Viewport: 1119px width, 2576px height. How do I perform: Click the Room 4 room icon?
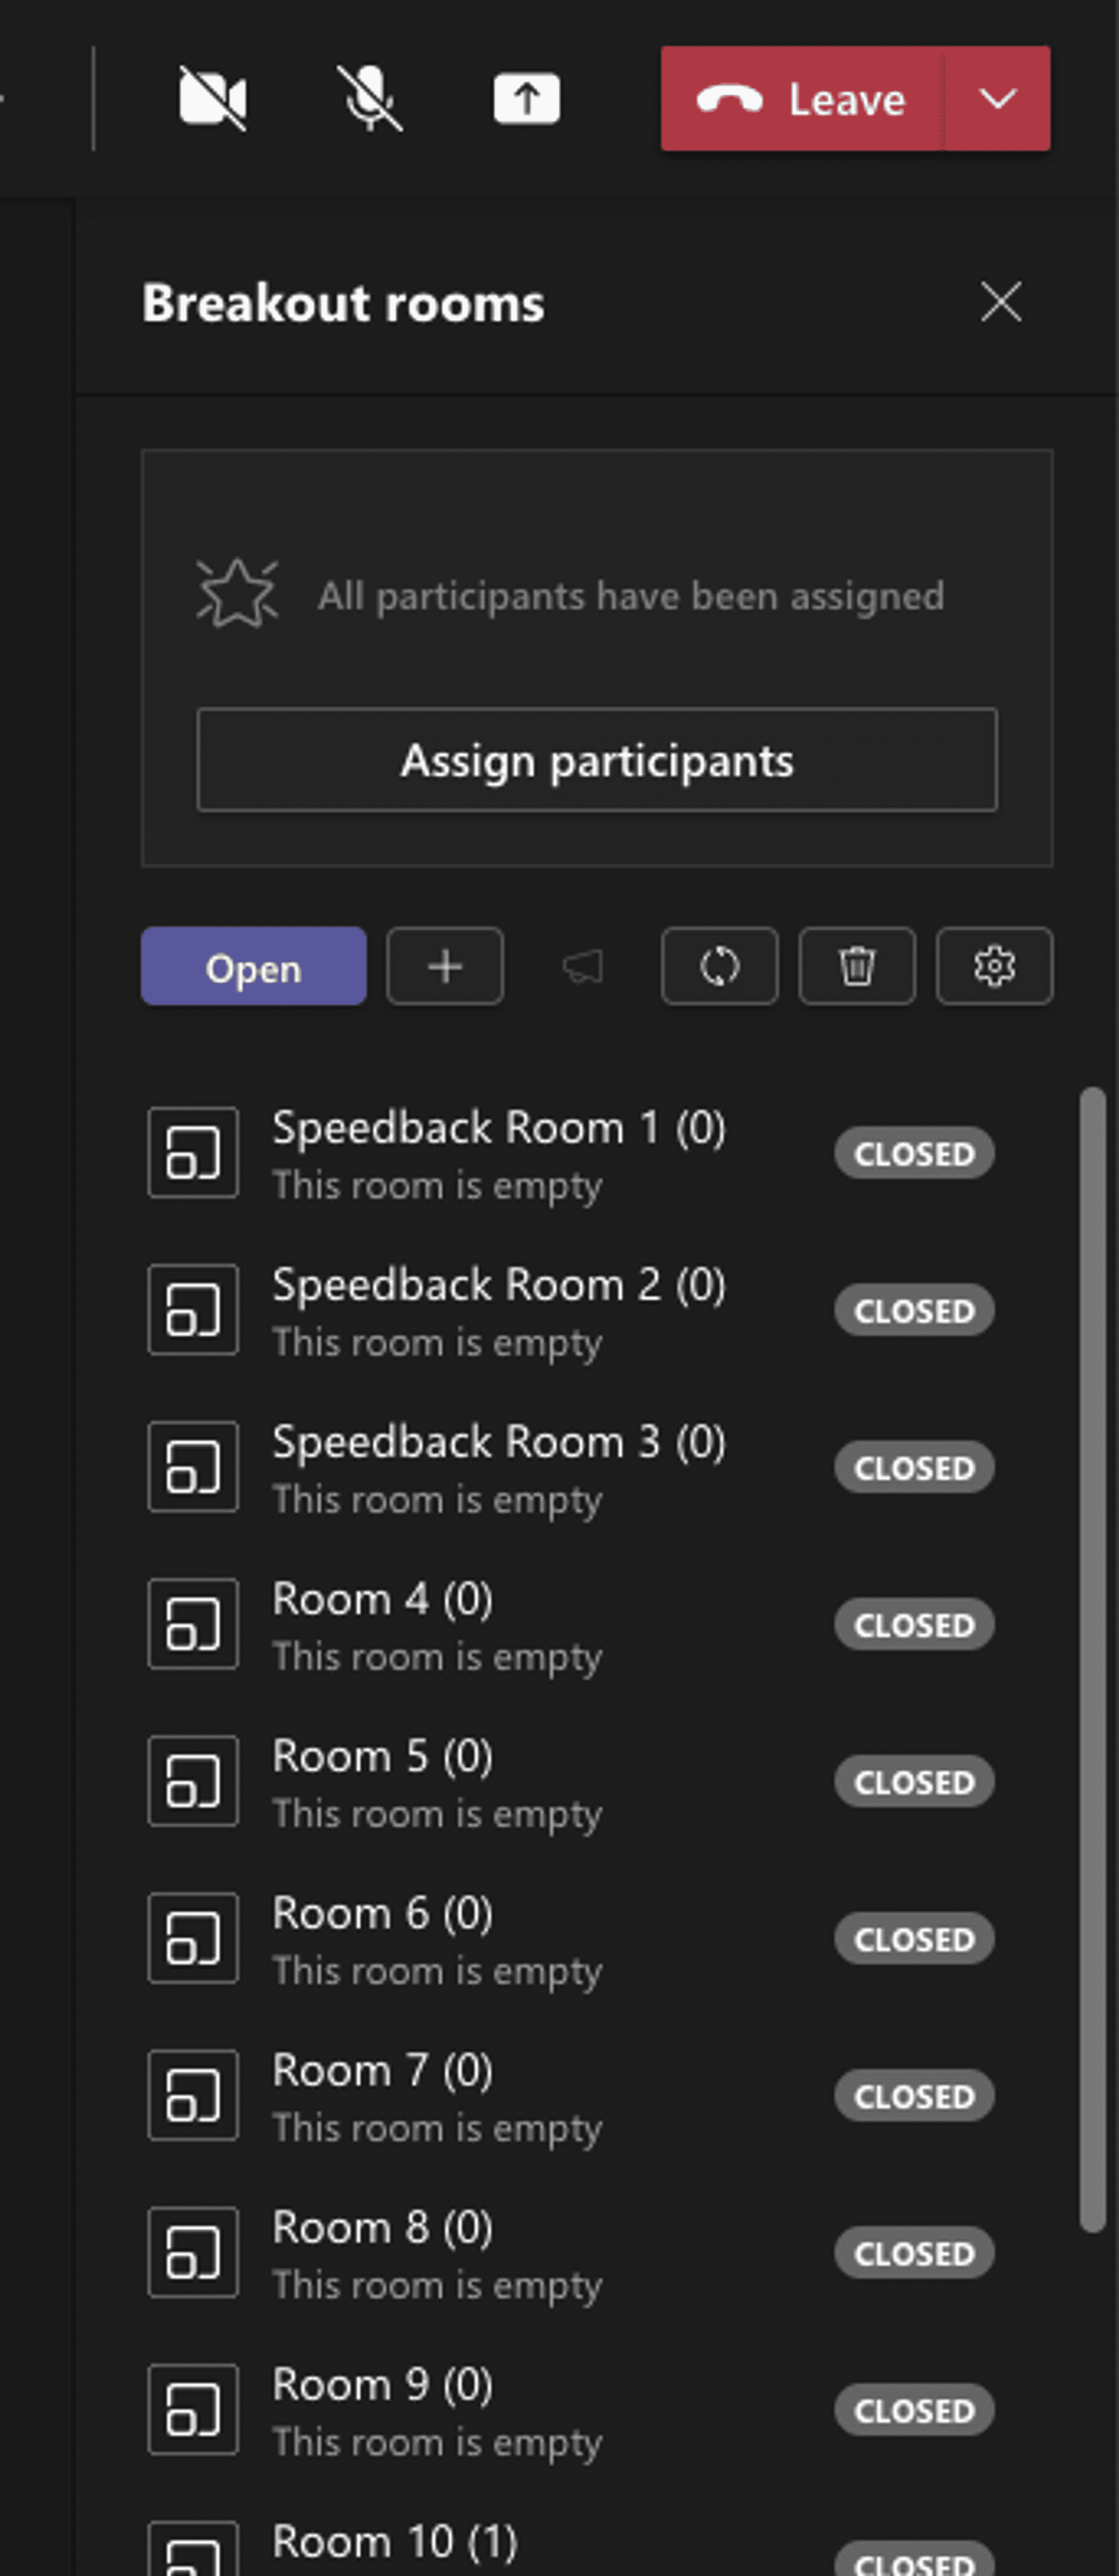point(193,1623)
